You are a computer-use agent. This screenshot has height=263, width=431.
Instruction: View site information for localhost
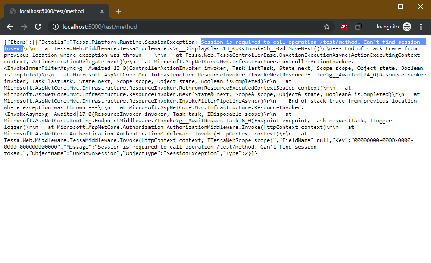[55, 27]
